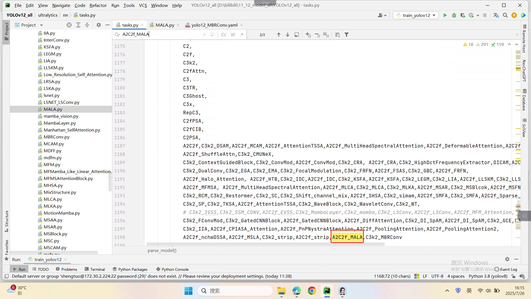Open the profiler dropdown arrow
531x299 pixels.
[478, 16]
